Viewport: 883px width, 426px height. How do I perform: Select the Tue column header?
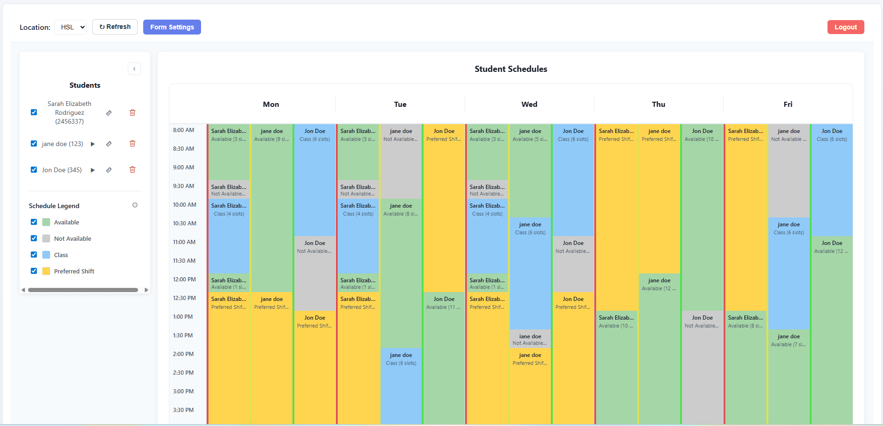(400, 105)
